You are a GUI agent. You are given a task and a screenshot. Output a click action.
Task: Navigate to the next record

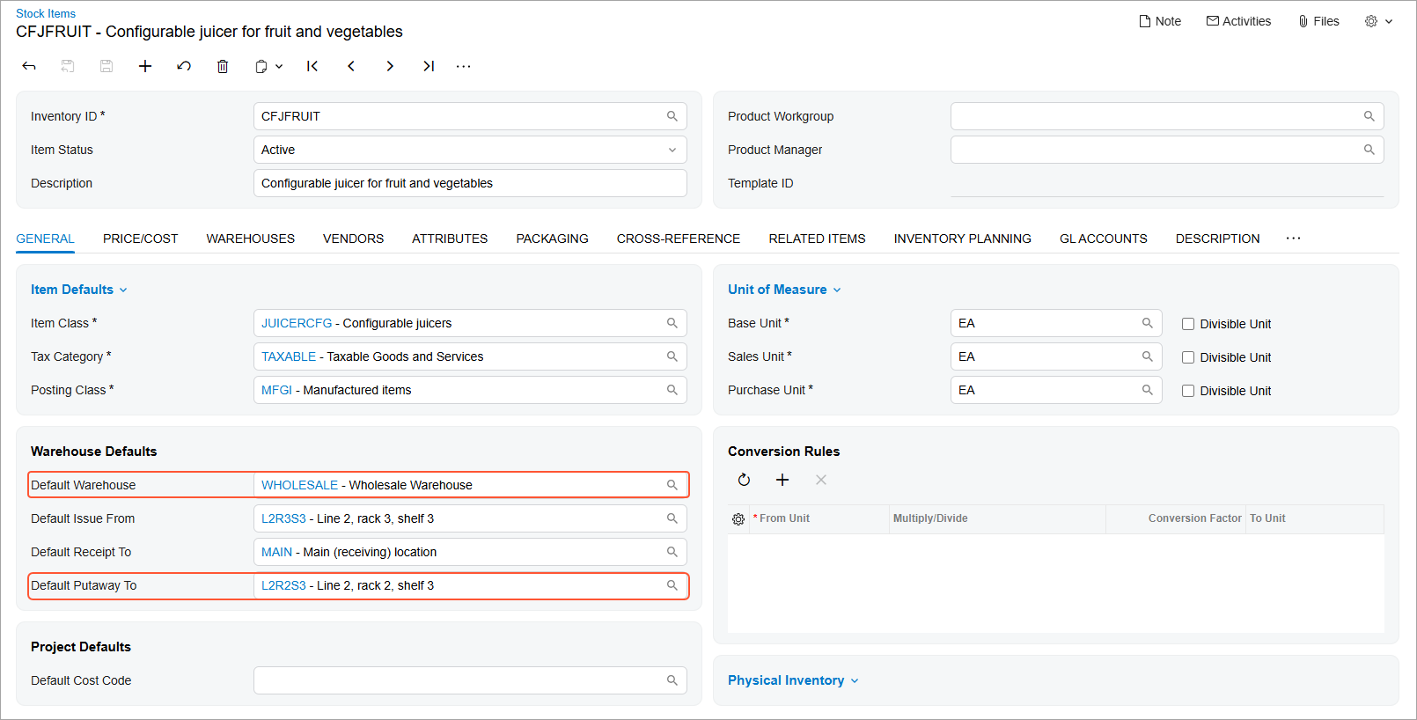point(390,66)
